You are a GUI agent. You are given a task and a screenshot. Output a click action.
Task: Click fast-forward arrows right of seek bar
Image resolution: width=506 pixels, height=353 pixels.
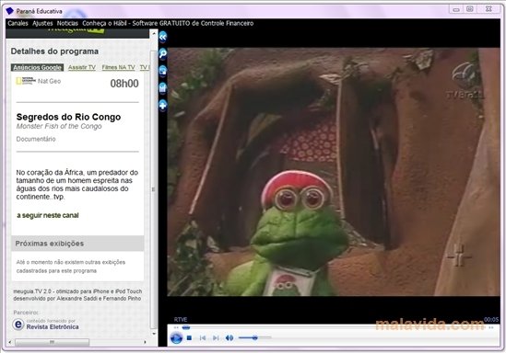(x=491, y=327)
